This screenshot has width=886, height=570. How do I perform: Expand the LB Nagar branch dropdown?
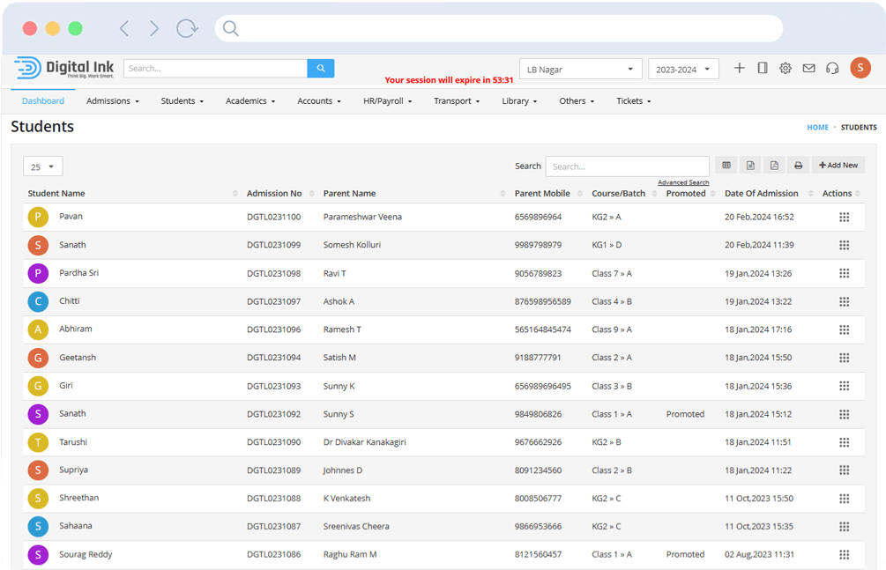tap(580, 69)
